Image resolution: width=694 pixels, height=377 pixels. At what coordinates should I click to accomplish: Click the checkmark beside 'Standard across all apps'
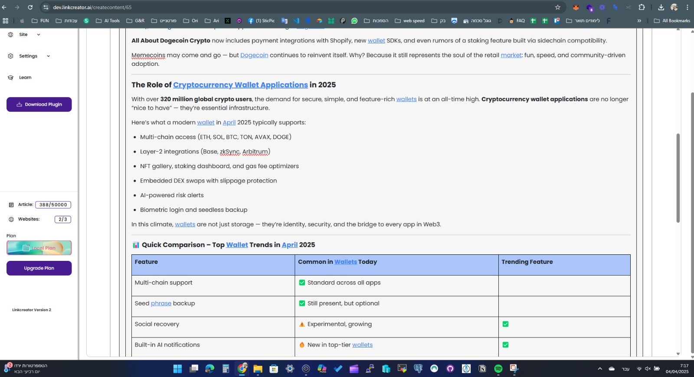302,283
